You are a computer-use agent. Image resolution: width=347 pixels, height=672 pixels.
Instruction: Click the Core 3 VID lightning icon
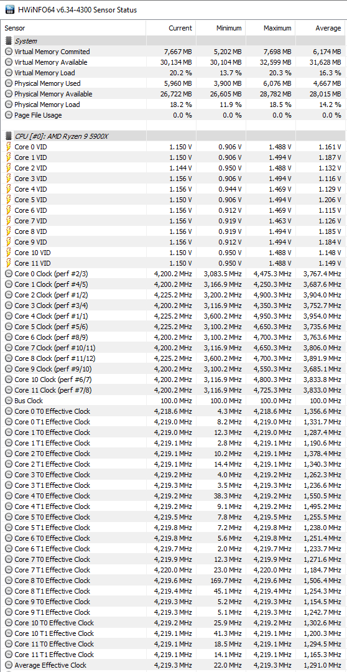click(9, 179)
